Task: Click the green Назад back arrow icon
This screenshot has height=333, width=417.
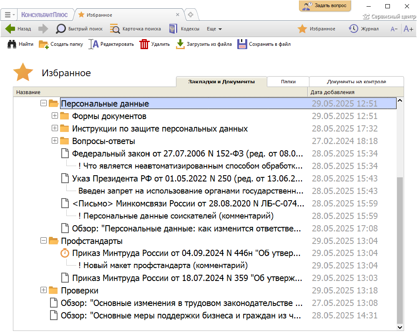Action: (x=10, y=29)
